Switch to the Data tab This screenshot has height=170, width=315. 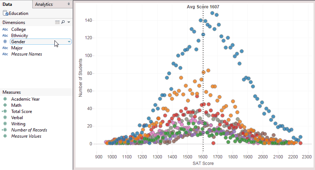point(7,4)
